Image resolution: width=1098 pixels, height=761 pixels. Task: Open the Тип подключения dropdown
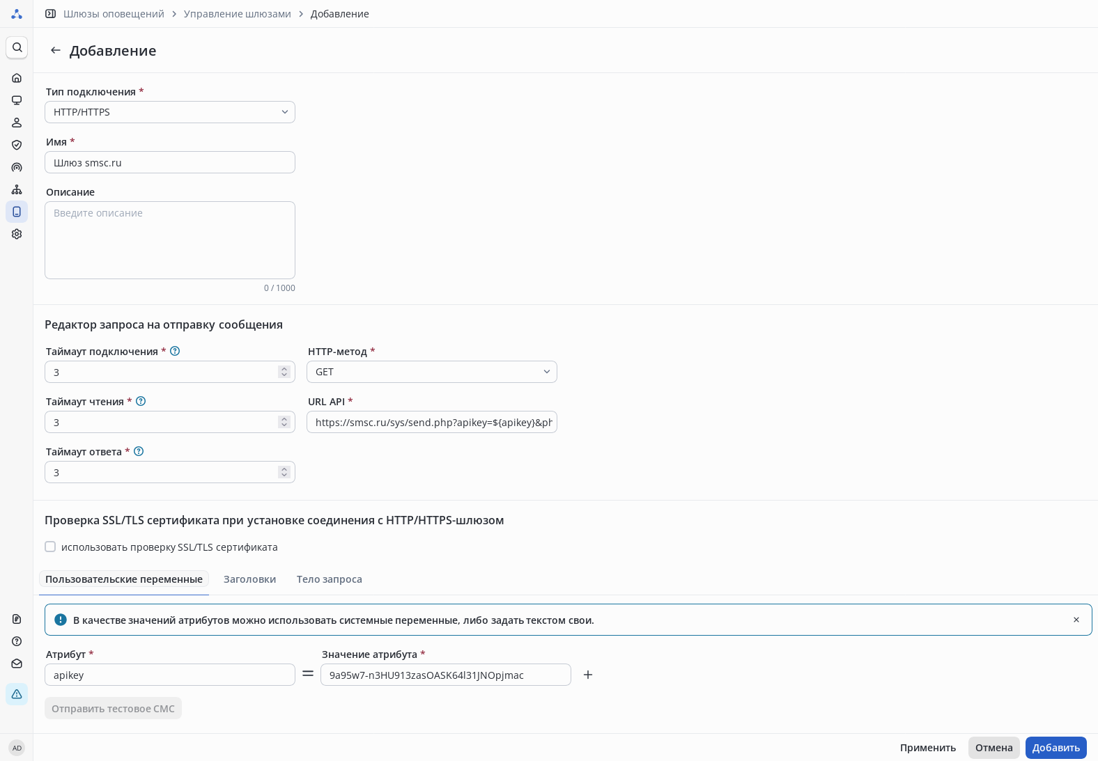(x=170, y=112)
